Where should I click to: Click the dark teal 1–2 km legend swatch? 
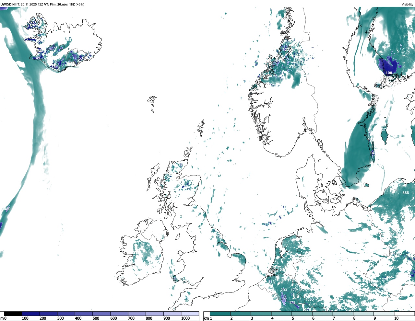tap(220, 314)
